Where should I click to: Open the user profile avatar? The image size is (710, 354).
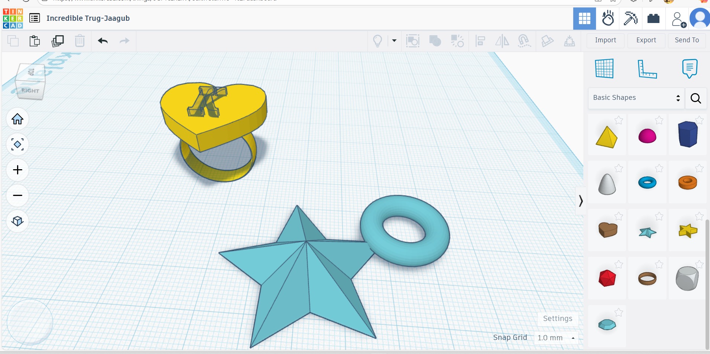coord(700,18)
